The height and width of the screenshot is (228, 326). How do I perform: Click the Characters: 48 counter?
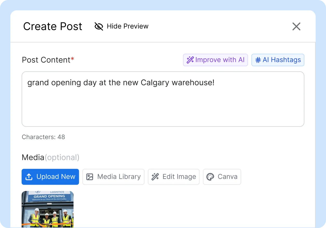click(x=43, y=137)
